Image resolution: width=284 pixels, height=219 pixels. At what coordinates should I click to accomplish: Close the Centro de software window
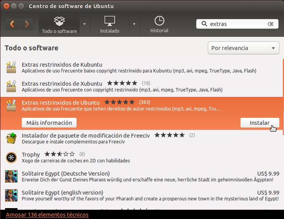[6, 6]
